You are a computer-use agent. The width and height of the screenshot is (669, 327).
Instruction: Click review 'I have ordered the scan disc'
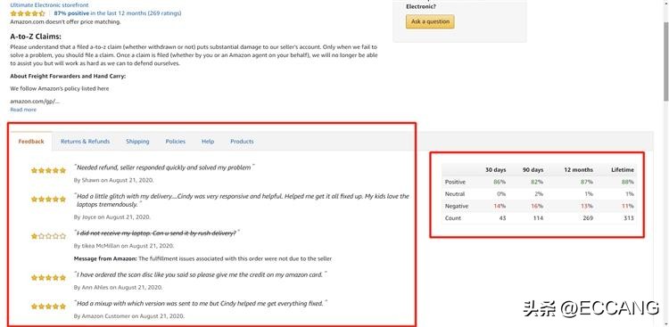(x=201, y=274)
